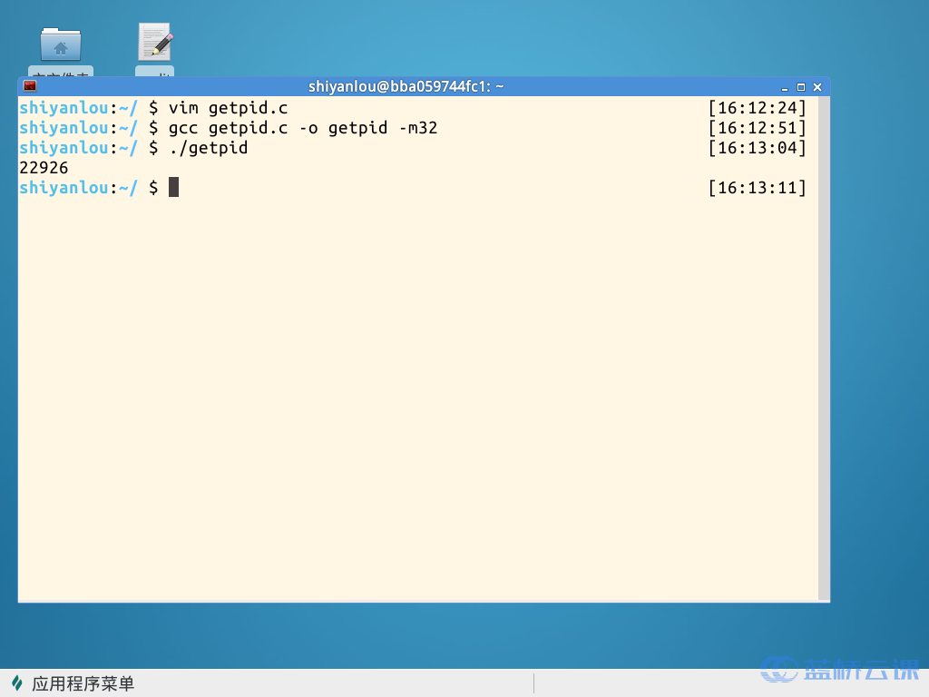Click the applications menu leaf icon
This screenshot has height=697, width=929.
pos(17,683)
